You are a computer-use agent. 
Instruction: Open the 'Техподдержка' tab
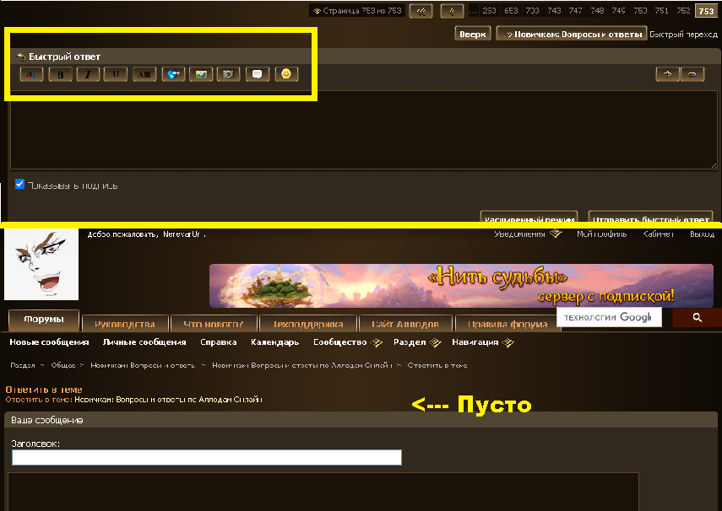[x=307, y=323]
